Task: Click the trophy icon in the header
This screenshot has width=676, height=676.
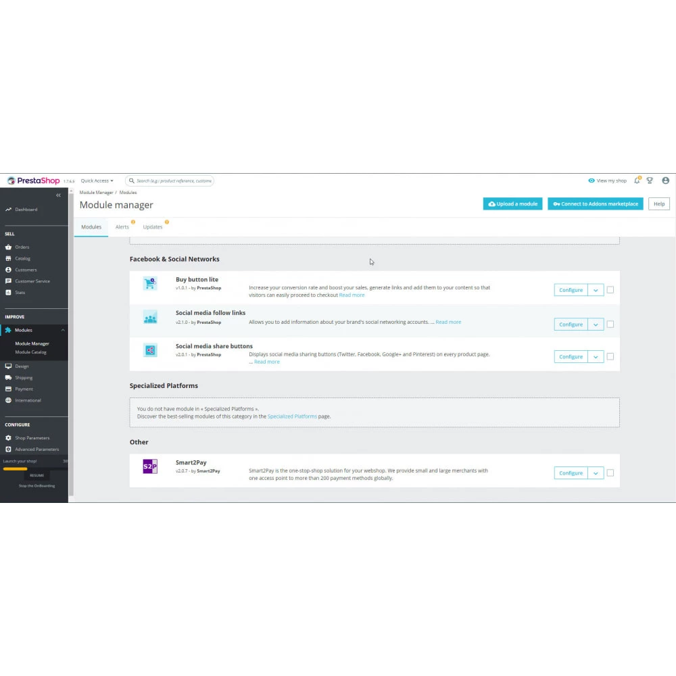Action: [x=650, y=180]
